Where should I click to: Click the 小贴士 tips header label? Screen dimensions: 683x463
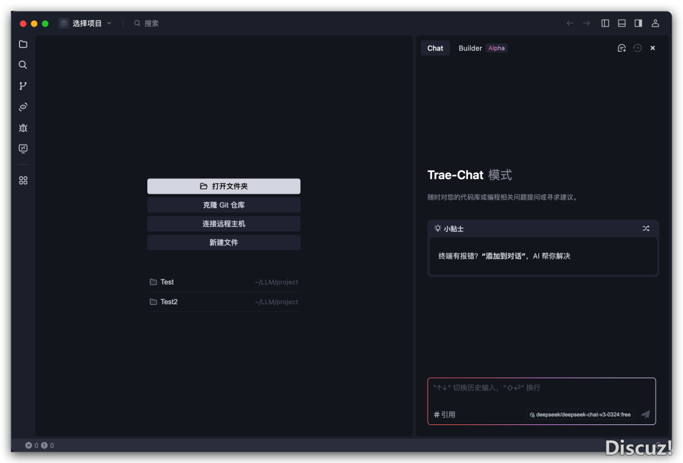click(453, 229)
